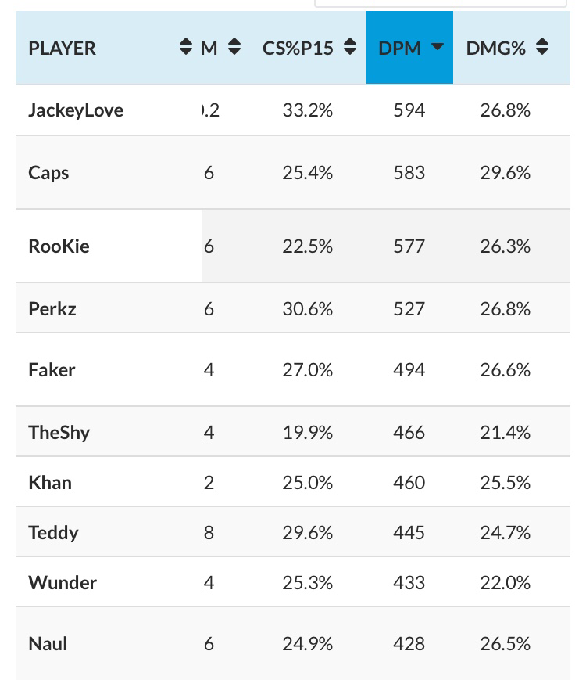Open TheShy player entry

pyautogui.click(x=59, y=433)
